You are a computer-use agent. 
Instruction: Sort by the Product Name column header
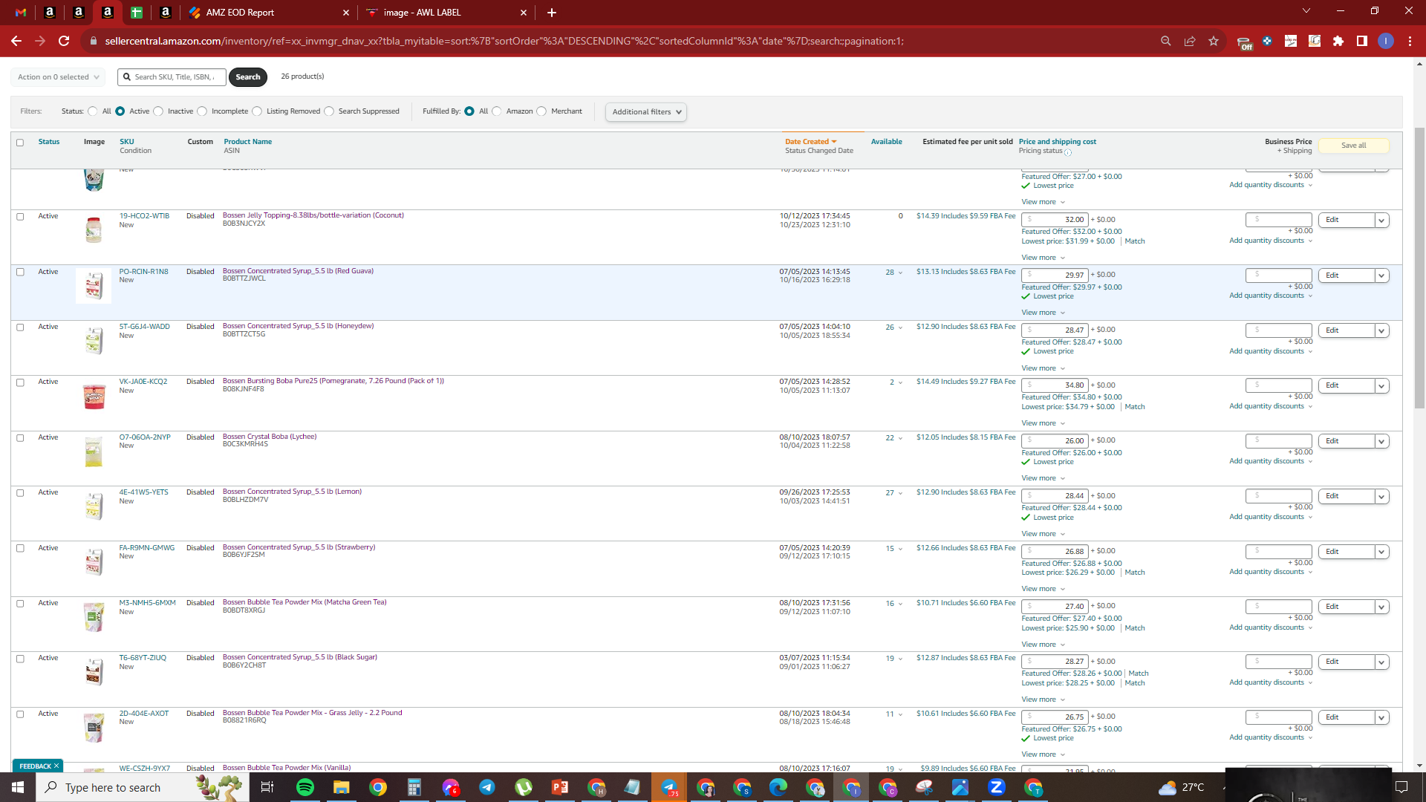(x=248, y=142)
